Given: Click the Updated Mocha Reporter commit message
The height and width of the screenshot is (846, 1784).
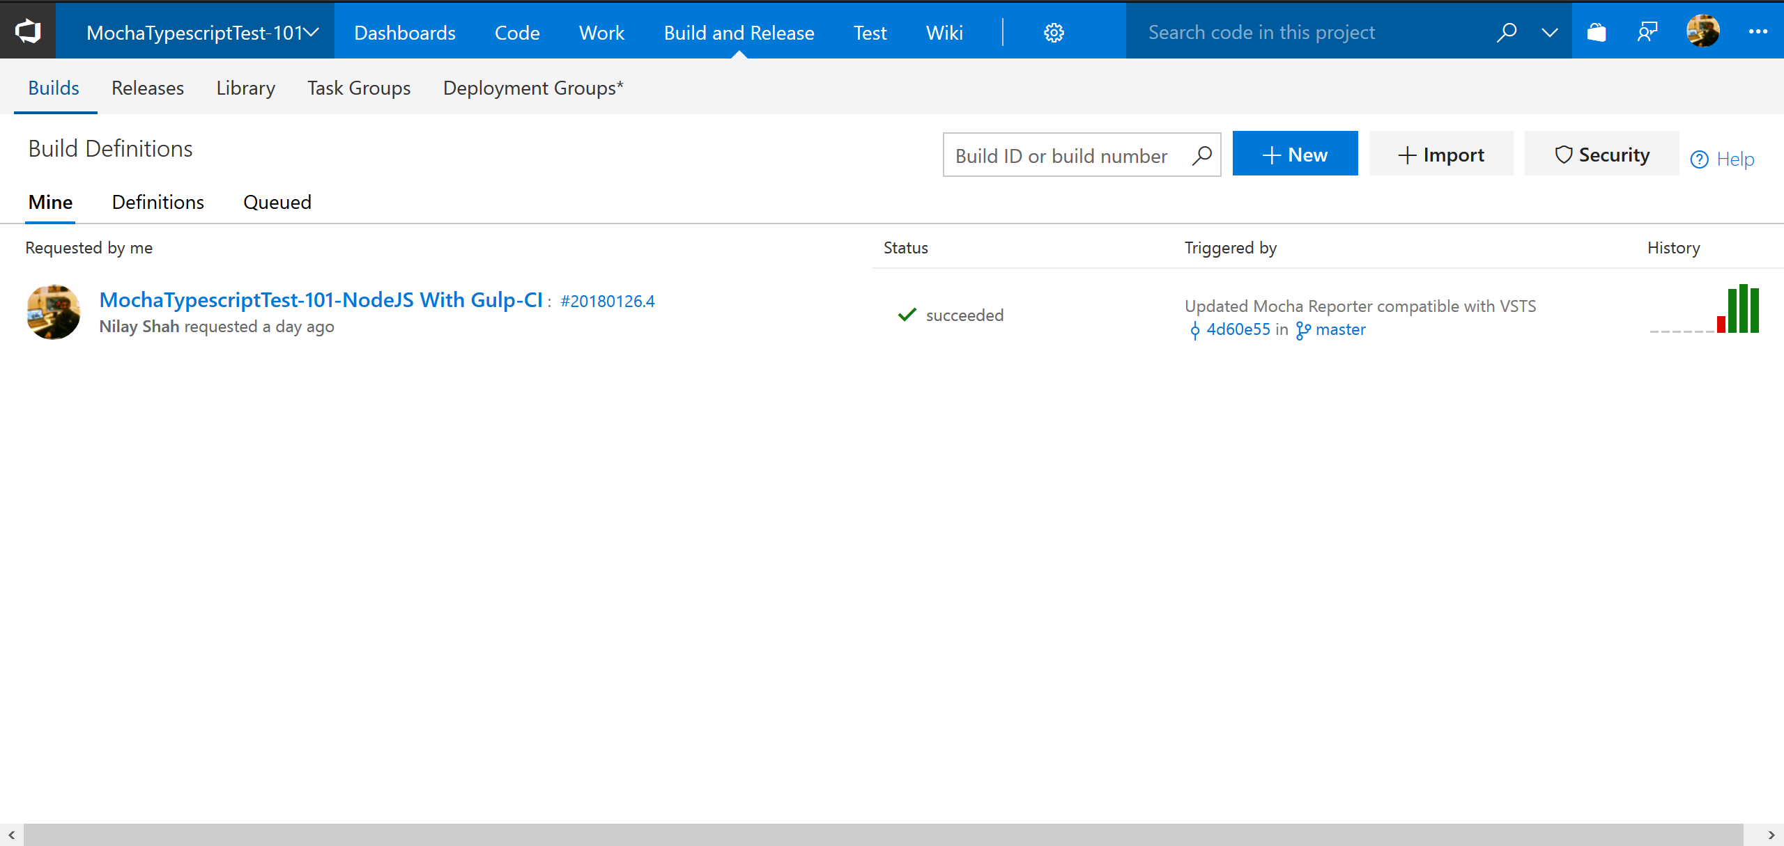Looking at the screenshot, I should pyautogui.click(x=1360, y=306).
